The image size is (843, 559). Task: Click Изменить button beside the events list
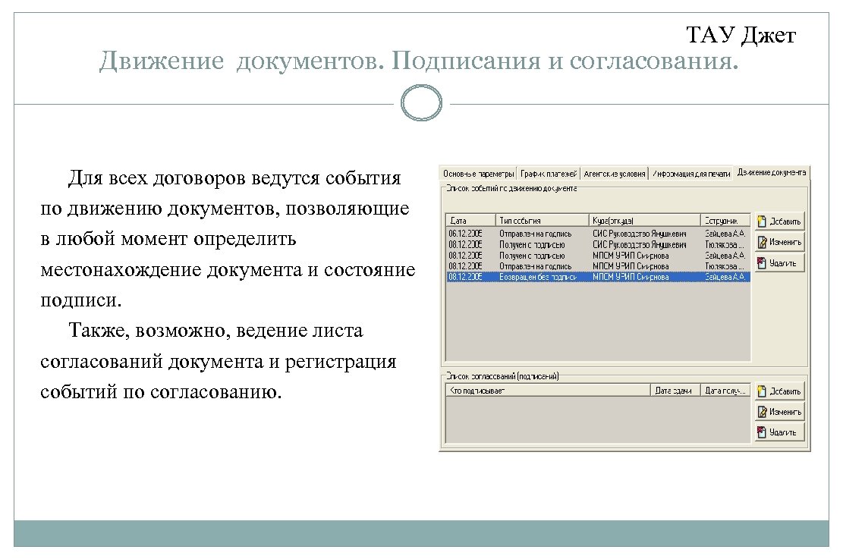[x=779, y=242]
